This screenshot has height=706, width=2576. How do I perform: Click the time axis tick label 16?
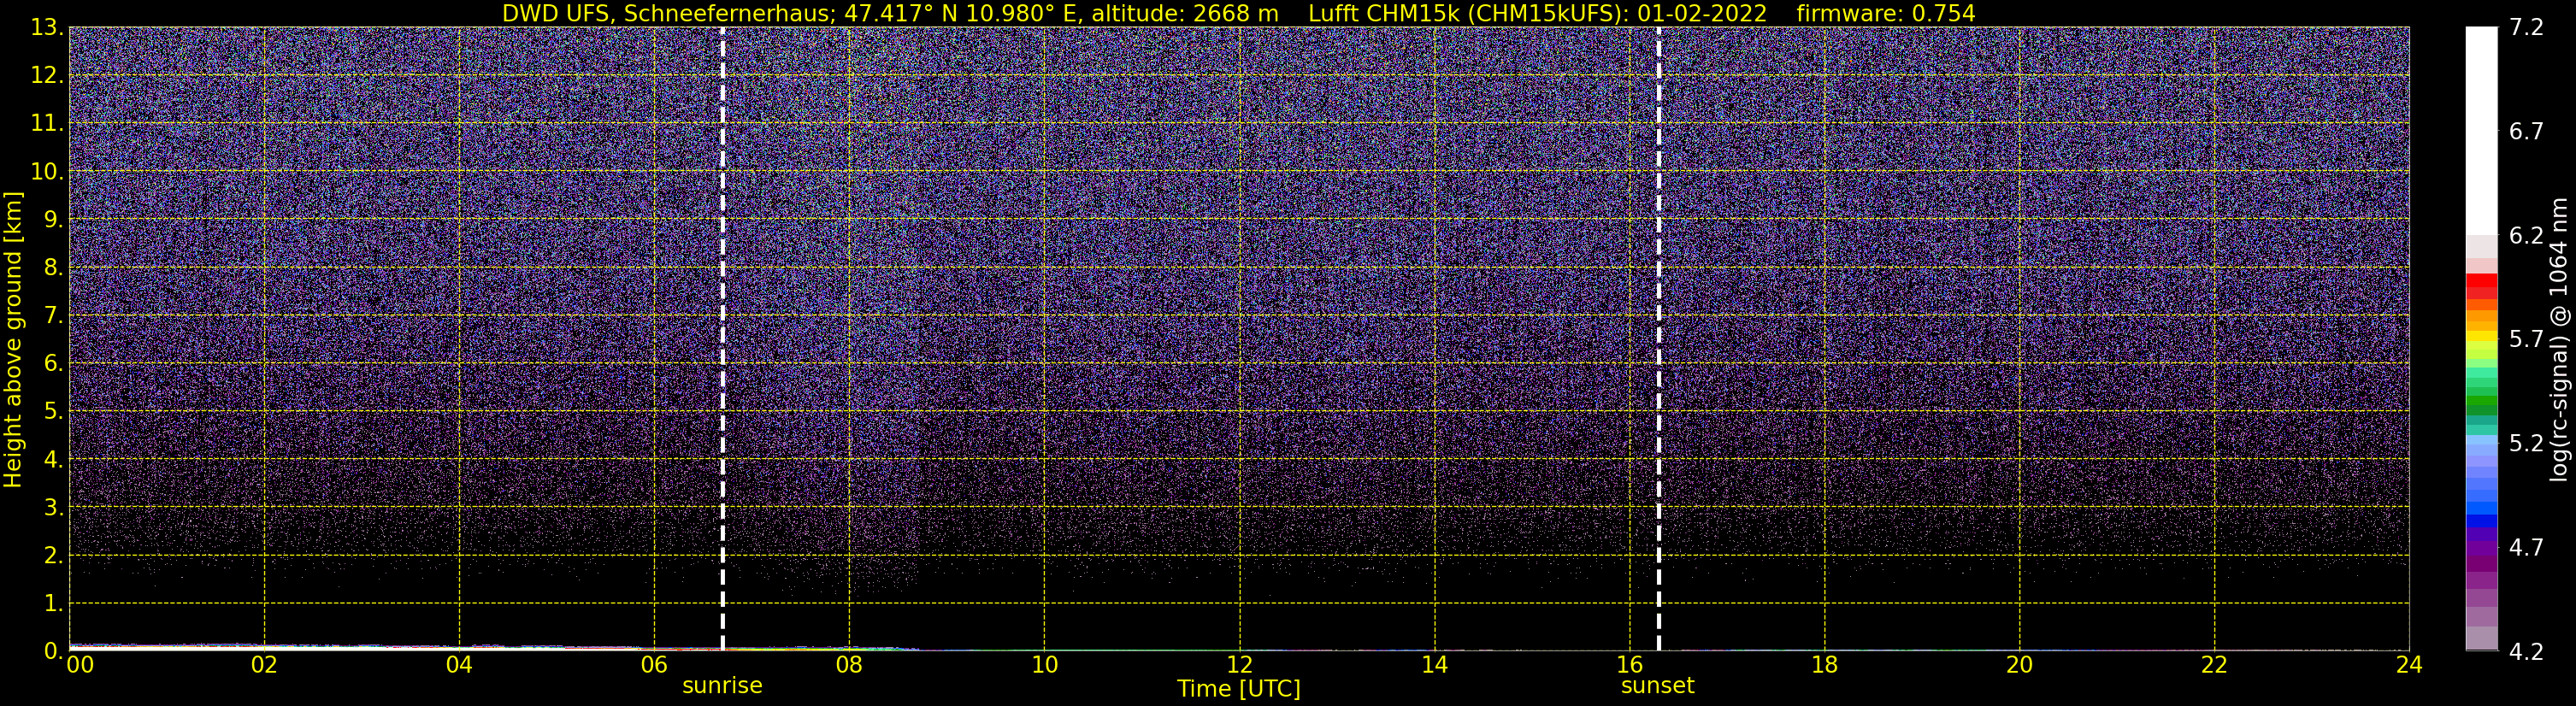(x=1629, y=666)
